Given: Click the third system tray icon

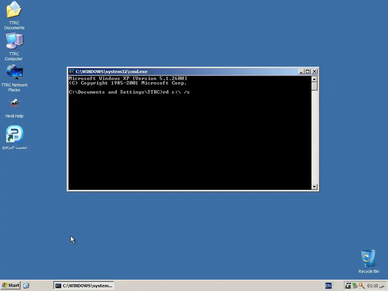Looking at the screenshot, I should tap(361, 286).
